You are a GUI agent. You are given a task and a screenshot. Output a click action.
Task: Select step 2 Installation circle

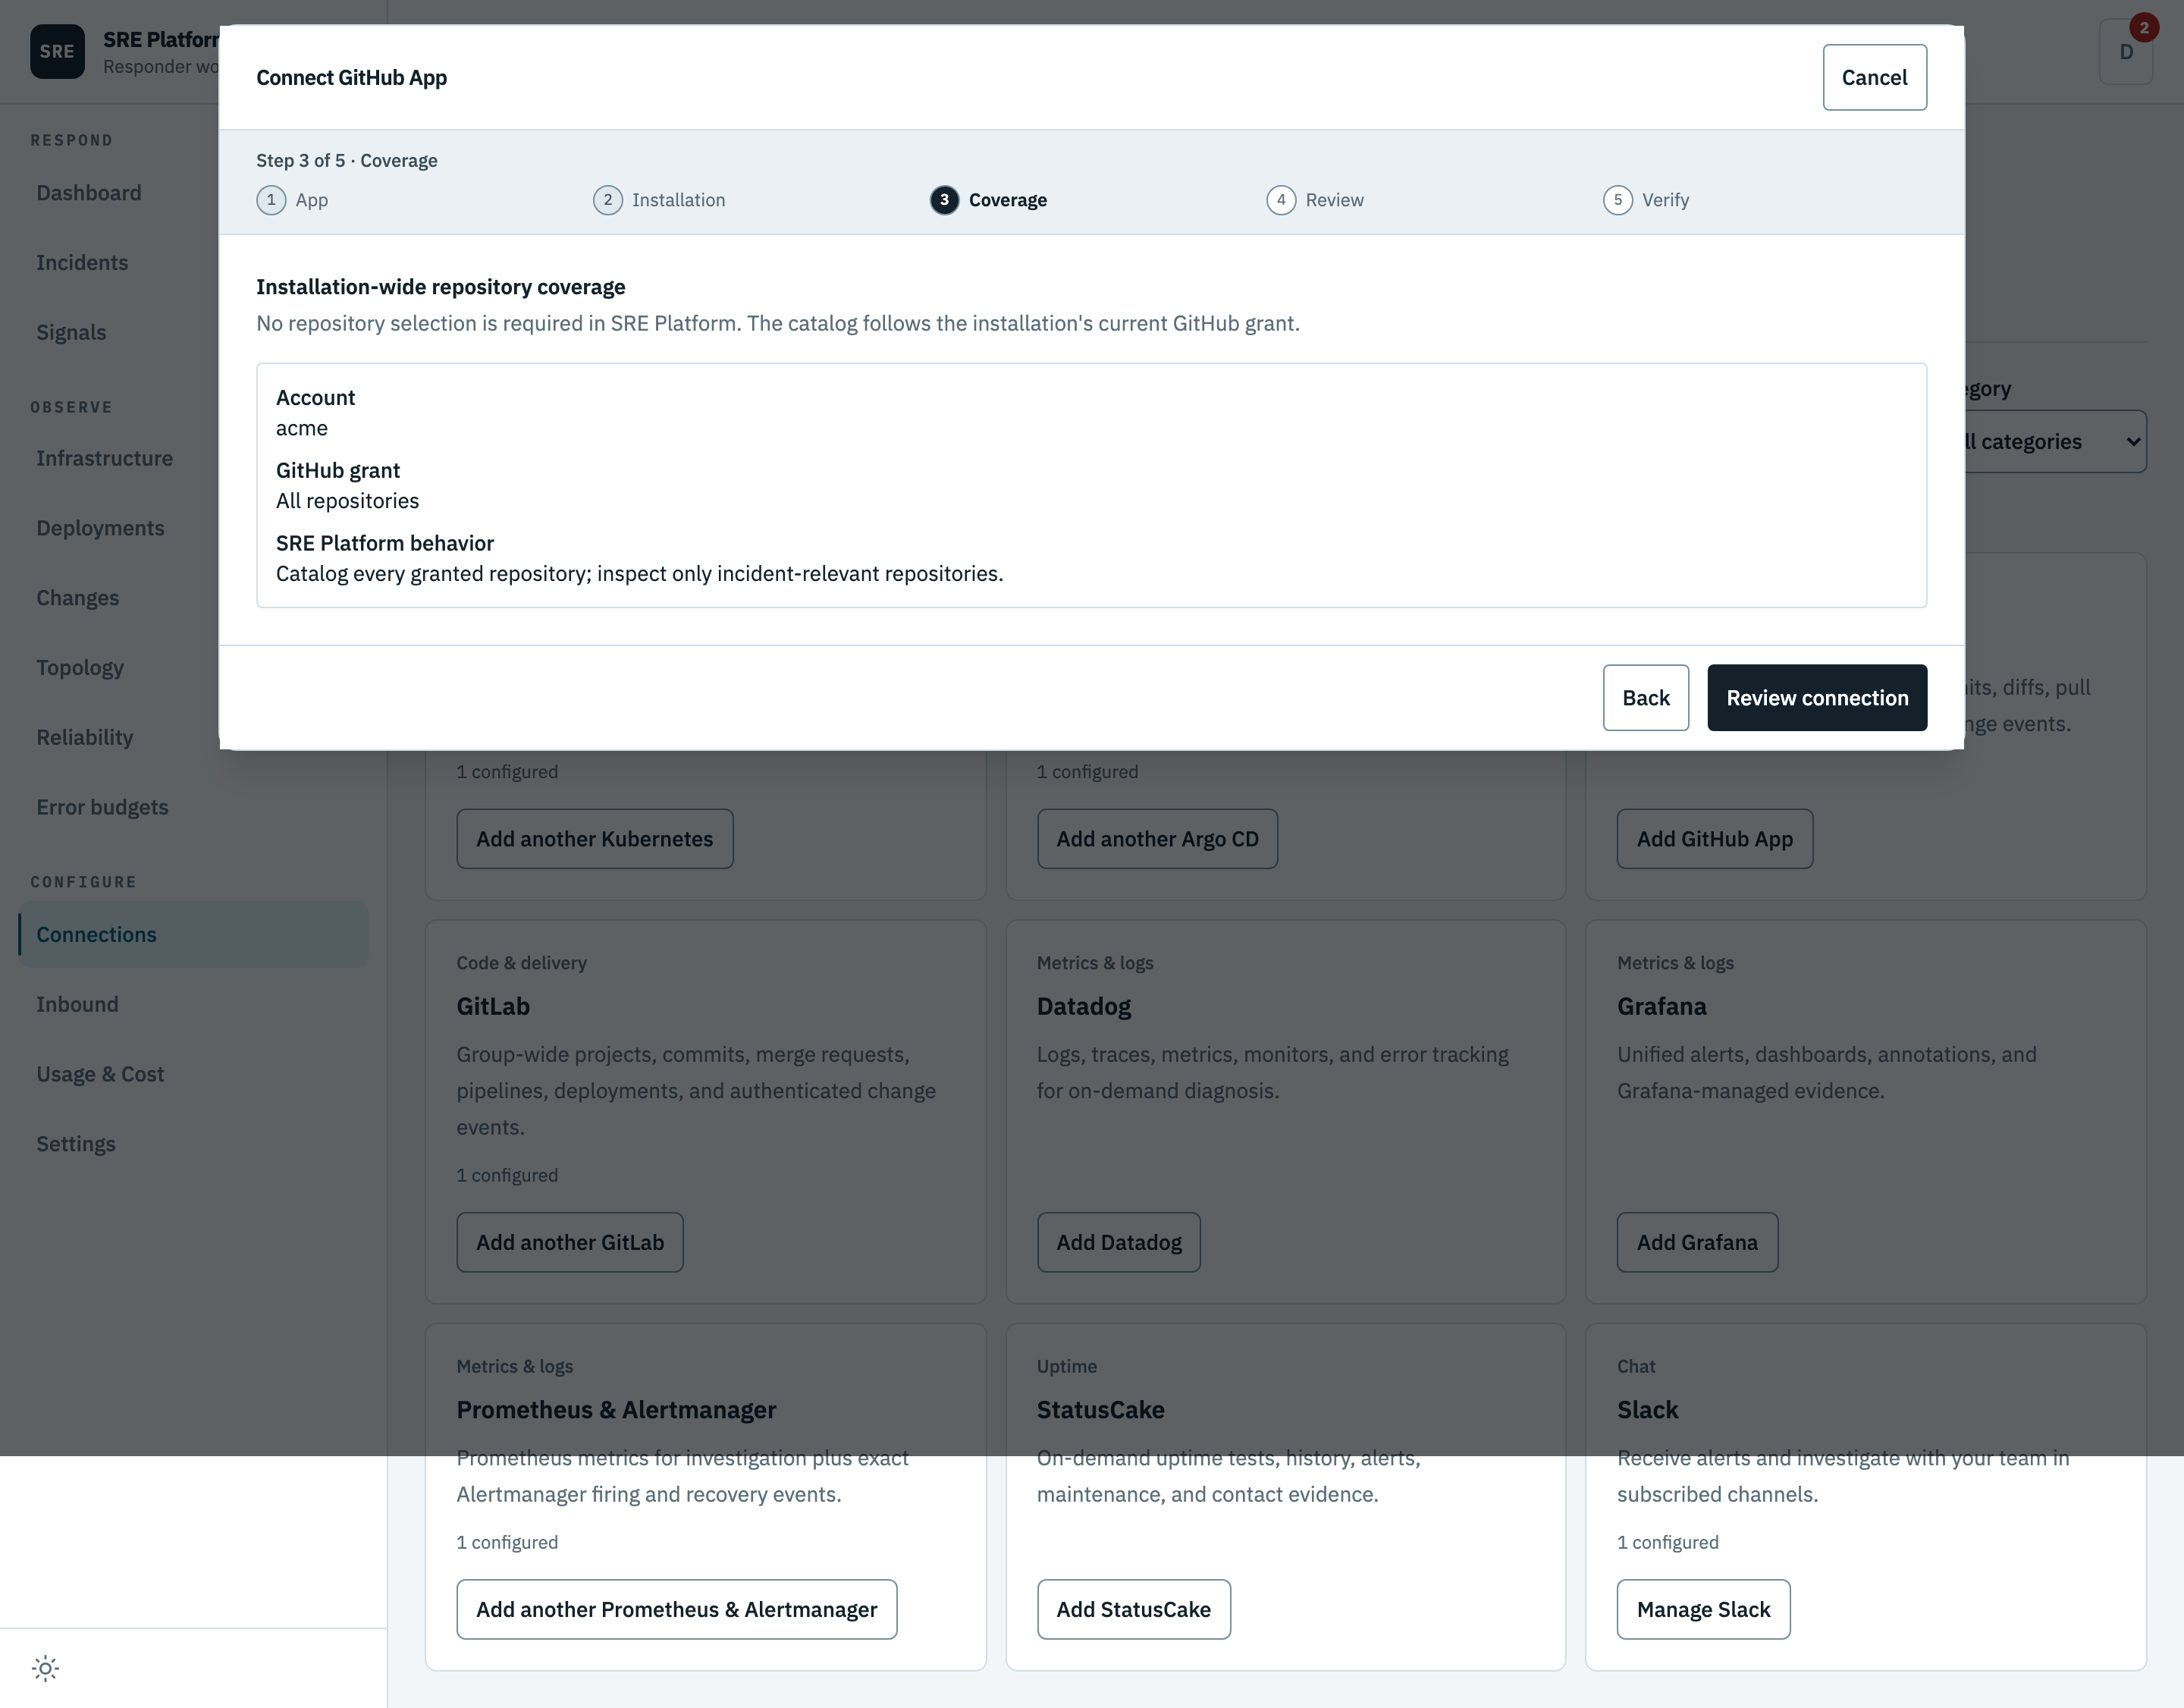tap(608, 200)
